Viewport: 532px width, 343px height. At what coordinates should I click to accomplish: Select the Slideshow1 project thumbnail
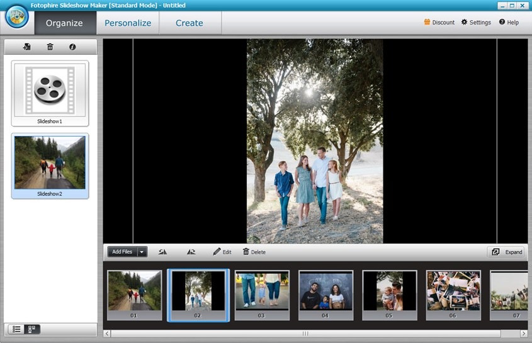pos(50,93)
